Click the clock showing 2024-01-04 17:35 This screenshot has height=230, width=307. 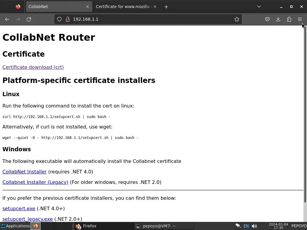click(278, 226)
